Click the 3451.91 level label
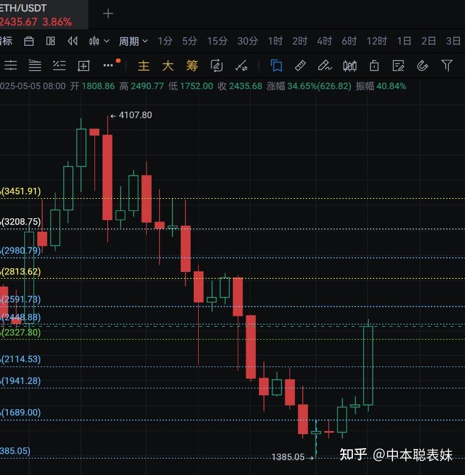 pyautogui.click(x=21, y=191)
